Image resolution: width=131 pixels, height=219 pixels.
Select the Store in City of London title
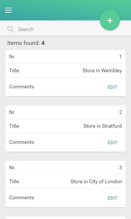point(96,181)
